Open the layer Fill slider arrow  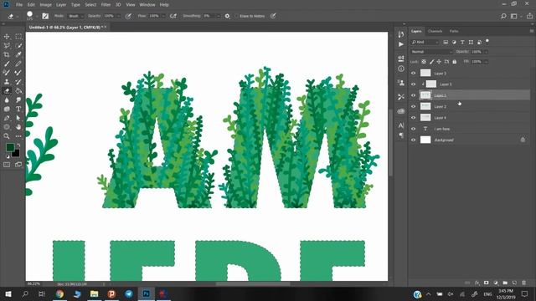486,62
